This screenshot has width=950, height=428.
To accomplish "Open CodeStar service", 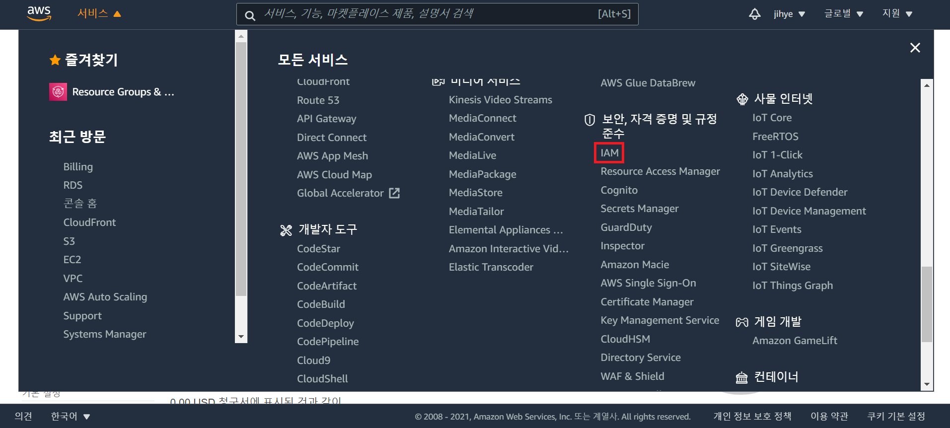I will 318,249.
